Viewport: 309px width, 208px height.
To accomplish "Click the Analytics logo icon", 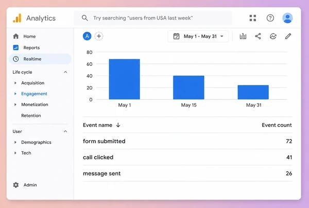I will [x=17, y=18].
